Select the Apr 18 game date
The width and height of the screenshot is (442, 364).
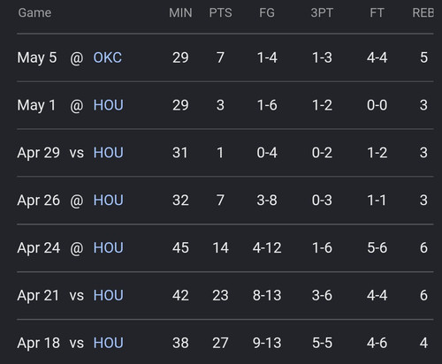38,344
